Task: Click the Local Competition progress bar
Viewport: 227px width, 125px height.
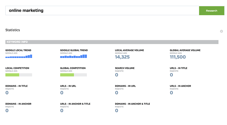Action: click(19, 75)
